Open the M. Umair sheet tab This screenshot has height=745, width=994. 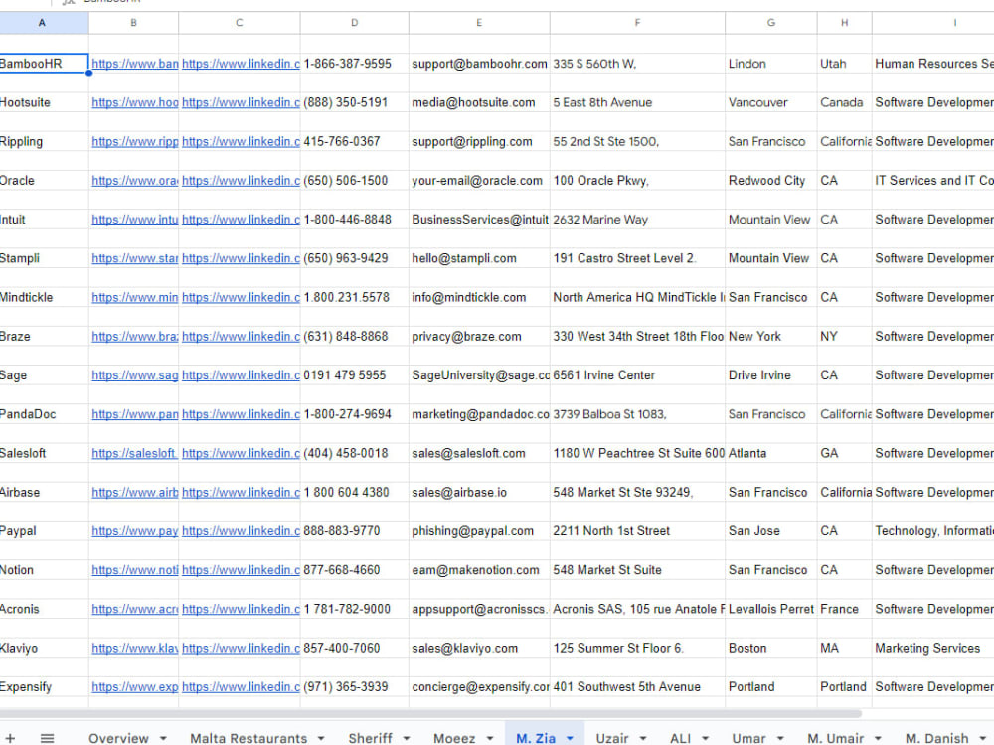(x=836, y=738)
